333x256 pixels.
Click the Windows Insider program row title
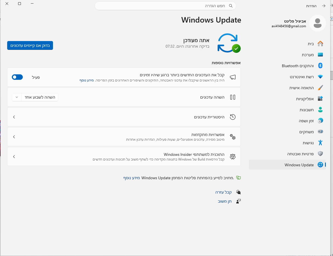[x=194, y=154]
